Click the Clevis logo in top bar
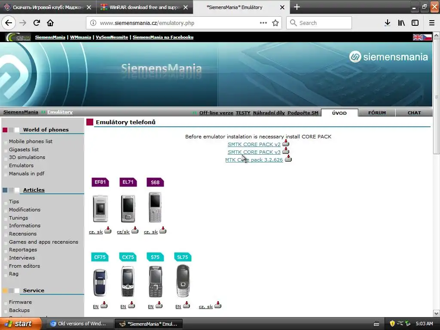Viewport: 440px width, 330px height. [19, 37]
